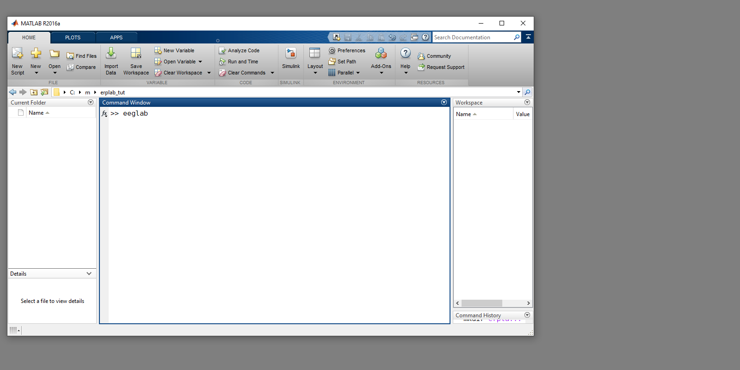Click the new shortcut icon in quick access toolbar

click(x=336, y=37)
